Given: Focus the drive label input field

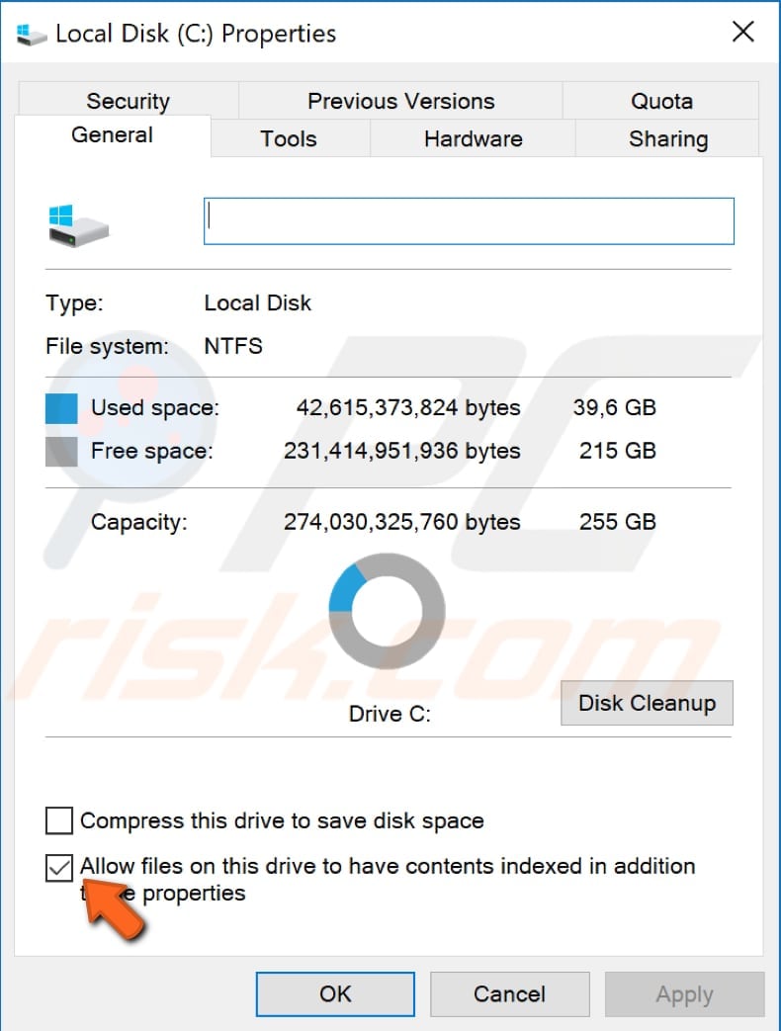Looking at the screenshot, I should click(x=469, y=221).
